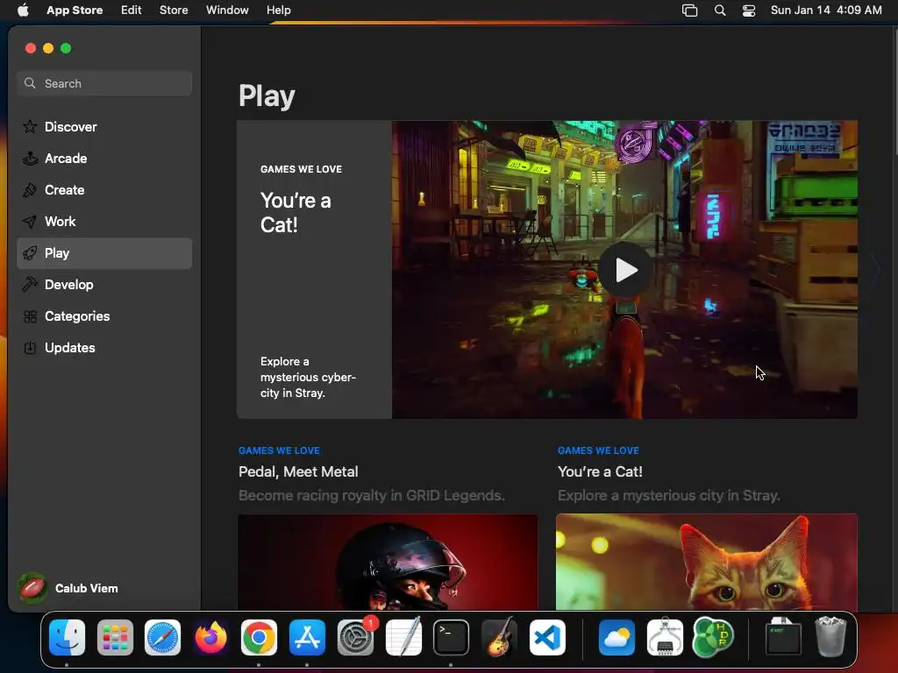Open the Store menu
The width and height of the screenshot is (898, 673).
click(174, 10)
